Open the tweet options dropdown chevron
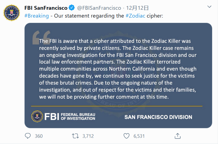Image resolution: width=218 pixels, height=144 pixels. [x=209, y=6]
